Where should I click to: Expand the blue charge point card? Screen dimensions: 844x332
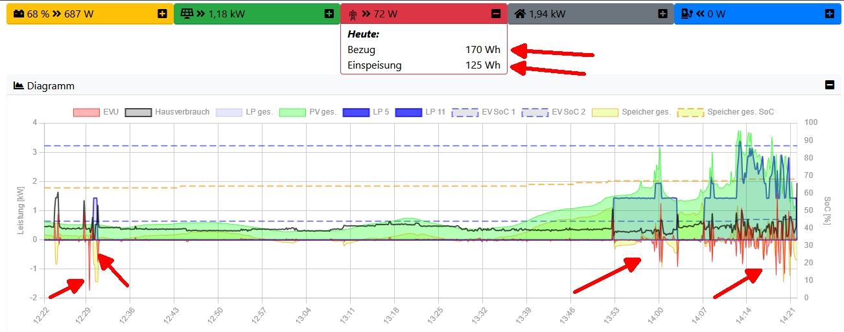[x=829, y=14]
